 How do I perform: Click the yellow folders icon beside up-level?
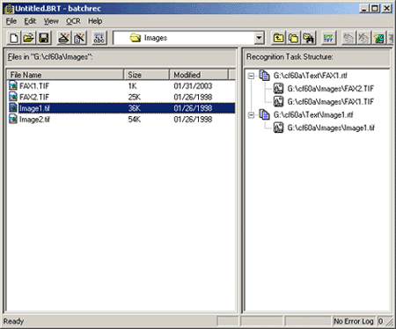pyautogui.click(x=294, y=38)
